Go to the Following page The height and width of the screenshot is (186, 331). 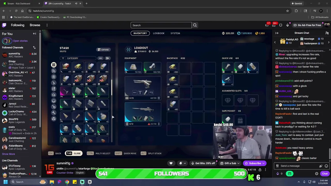coord(18,25)
